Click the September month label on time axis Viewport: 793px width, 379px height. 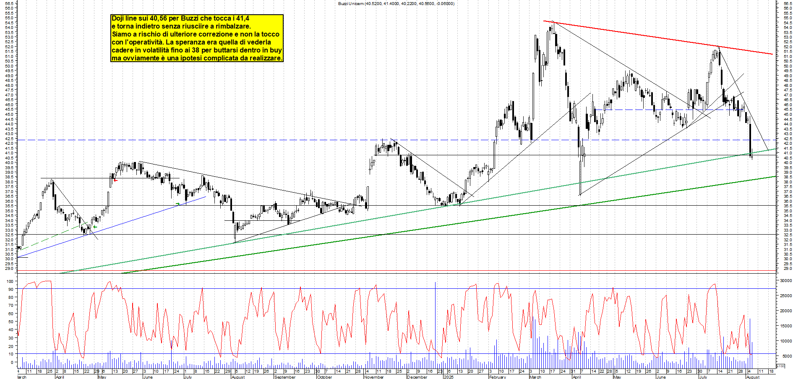pyautogui.click(x=284, y=377)
